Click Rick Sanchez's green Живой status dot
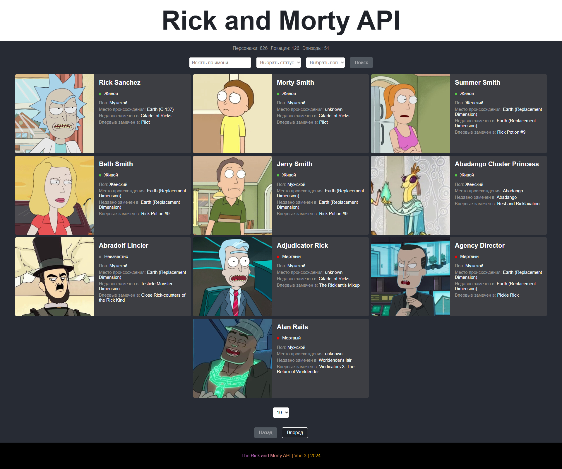 click(x=100, y=94)
